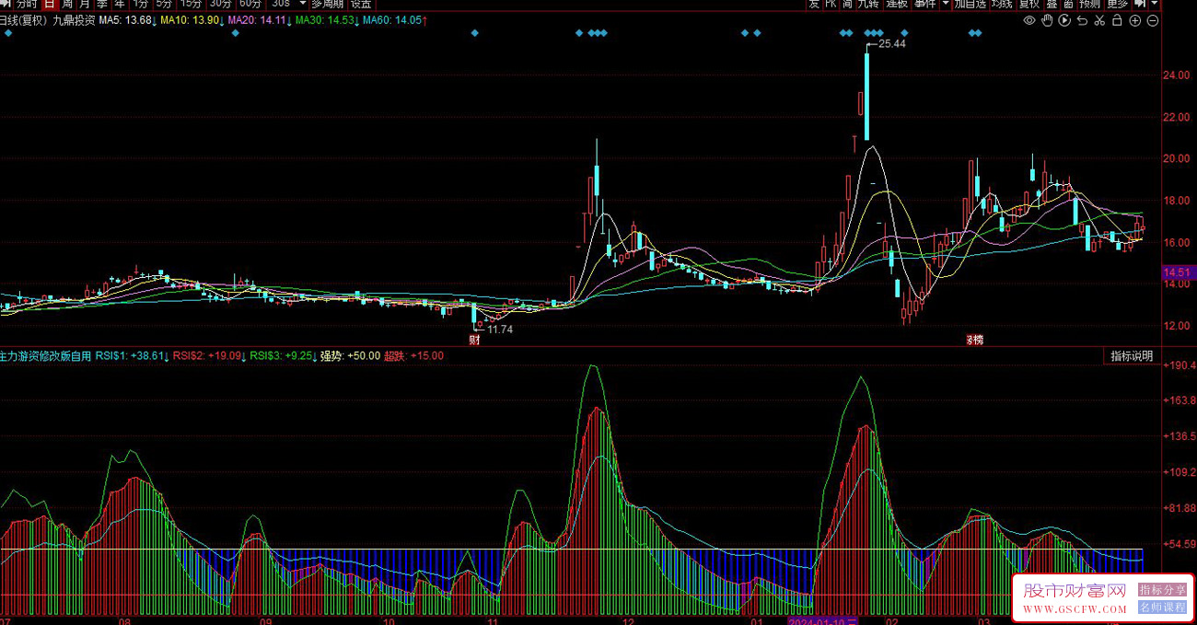The width and height of the screenshot is (1197, 625).
Task: Open the dropdown arrow beside 事件
Action: coord(946,4)
